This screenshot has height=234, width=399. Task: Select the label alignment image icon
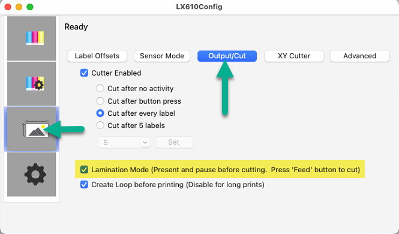(x=32, y=129)
